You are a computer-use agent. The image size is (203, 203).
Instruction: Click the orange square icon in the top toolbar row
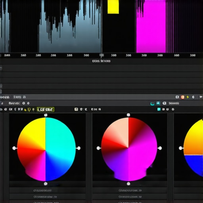(x=183, y=97)
